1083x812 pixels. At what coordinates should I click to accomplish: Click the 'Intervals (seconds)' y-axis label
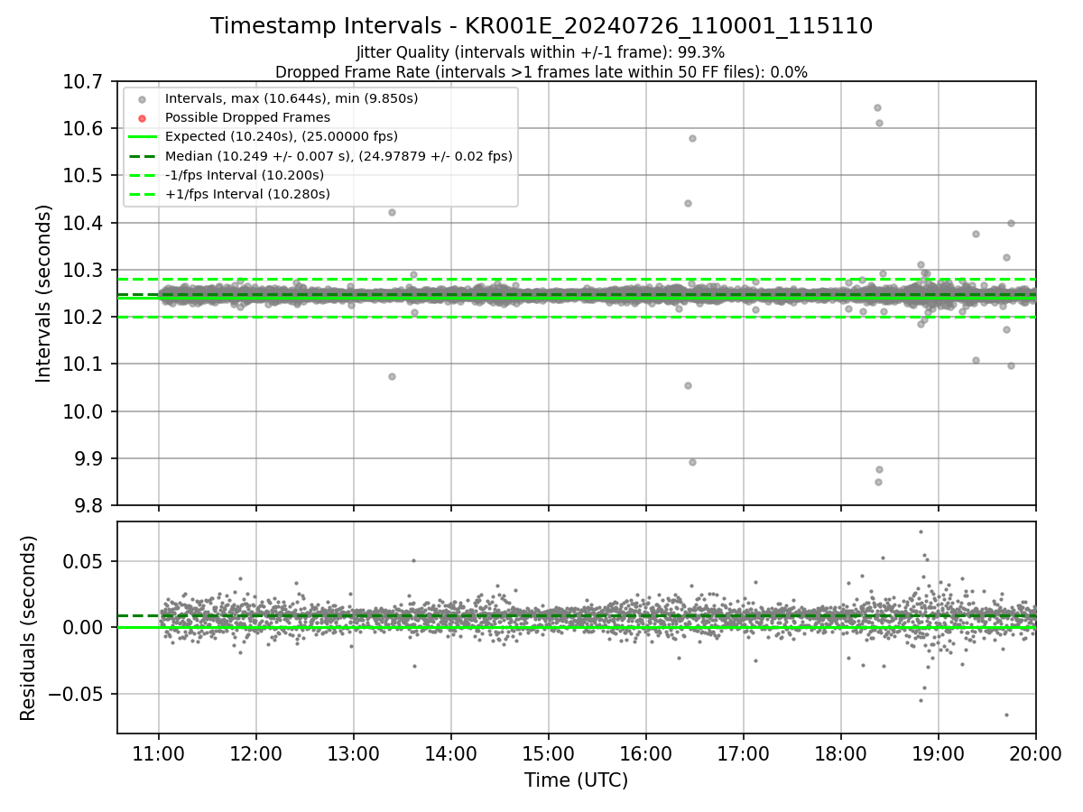point(45,293)
